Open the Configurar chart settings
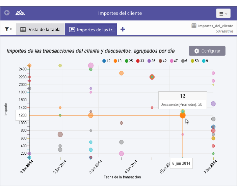 [207, 51]
